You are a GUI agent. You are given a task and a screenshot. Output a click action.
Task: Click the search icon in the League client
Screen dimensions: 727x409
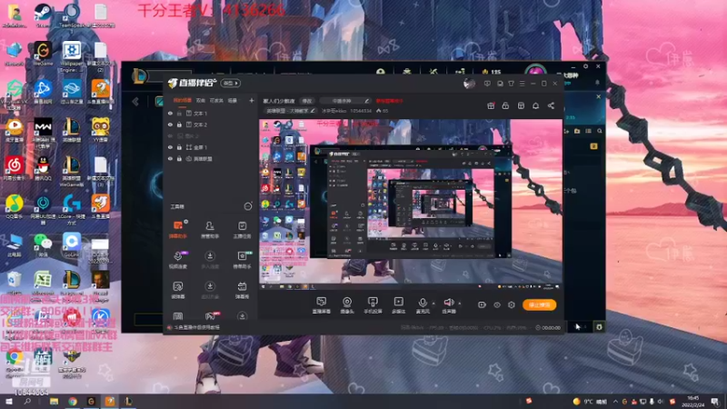[x=600, y=131]
